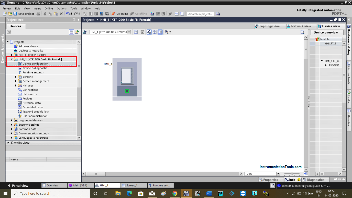Image resolution: width=352 pixels, height=198 pixels.
Task: Open the Online menu
Action: pyautogui.click(x=49, y=8)
